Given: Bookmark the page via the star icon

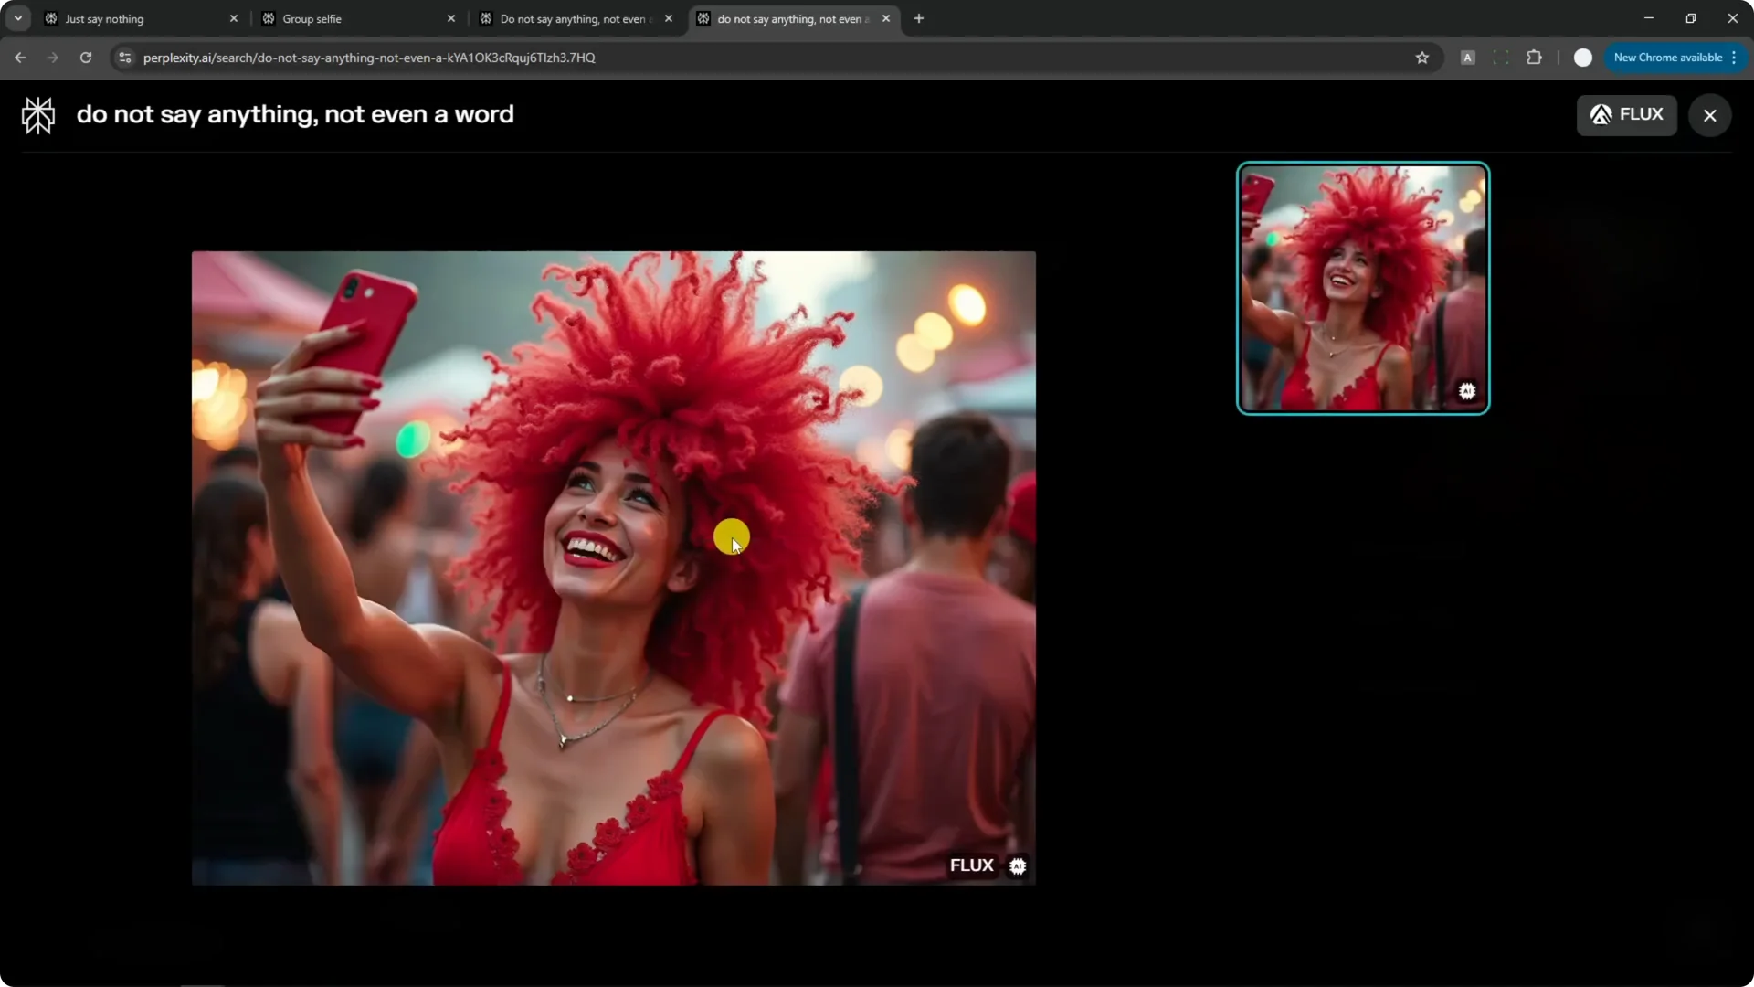Looking at the screenshot, I should click(1422, 58).
